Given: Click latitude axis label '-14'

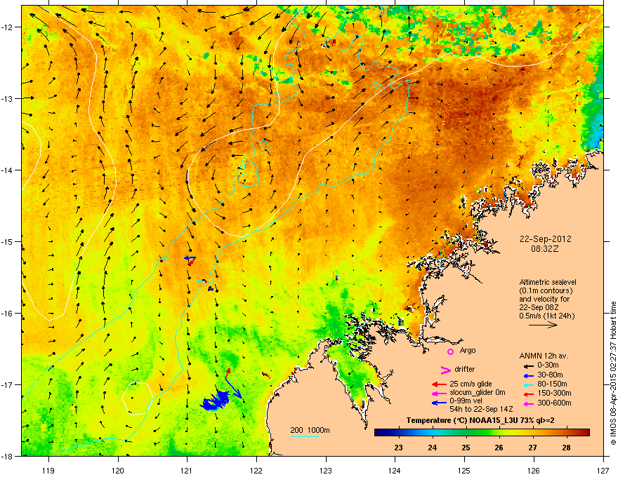Looking at the screenshot, I should [8, 170].
